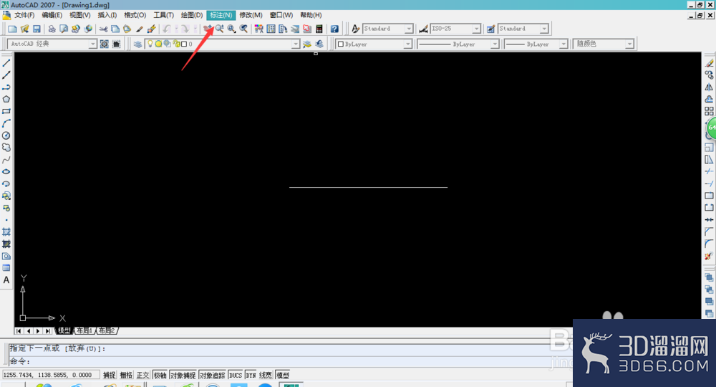Create a new drawing with QNew icon

(12, 29)
